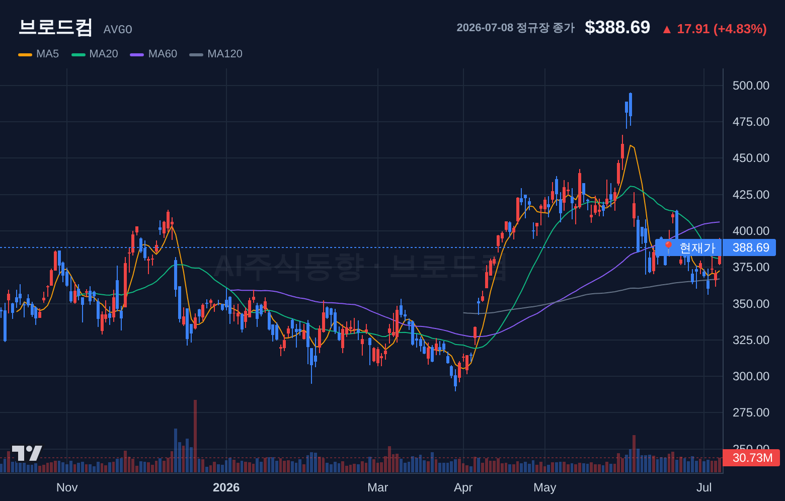Click the 450.00 price axis label

tap(751, 158)
